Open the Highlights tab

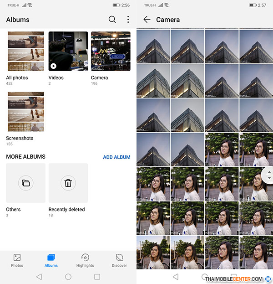click(85, 260)
